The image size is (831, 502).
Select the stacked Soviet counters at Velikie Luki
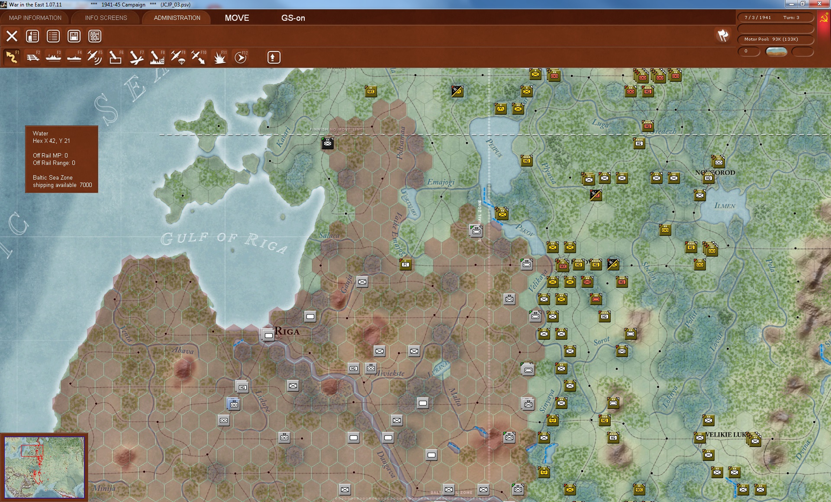coord(754,439)
